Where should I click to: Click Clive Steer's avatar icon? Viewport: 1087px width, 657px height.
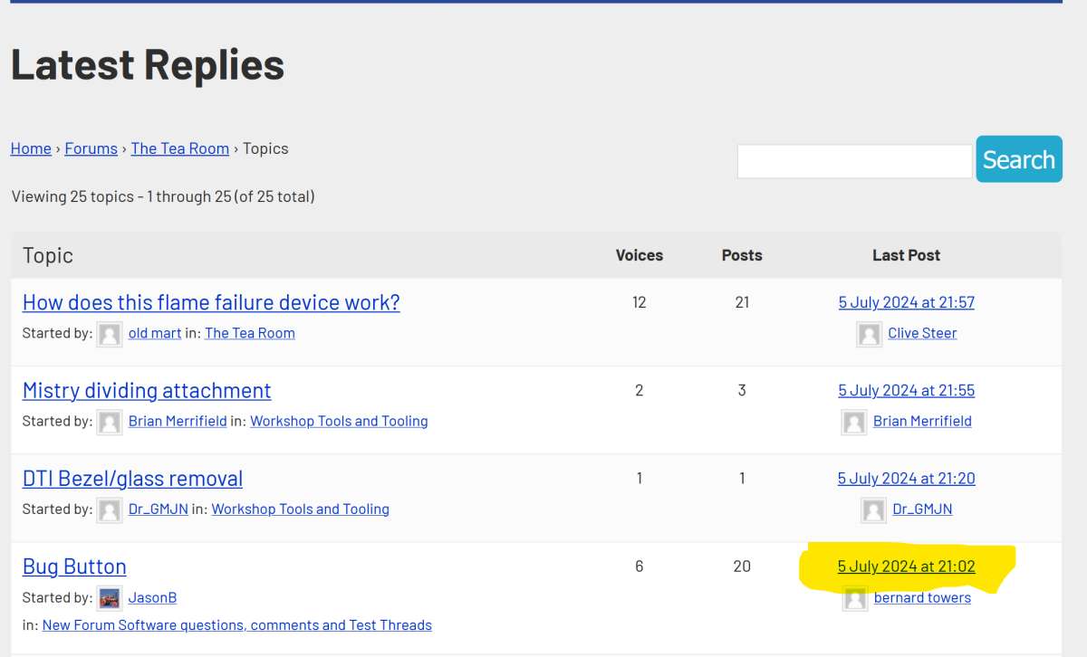pyautogui.click(x=869, y=334)
